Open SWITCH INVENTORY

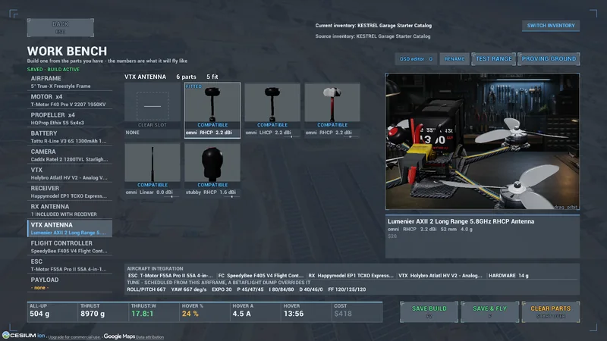coord(551,26)
